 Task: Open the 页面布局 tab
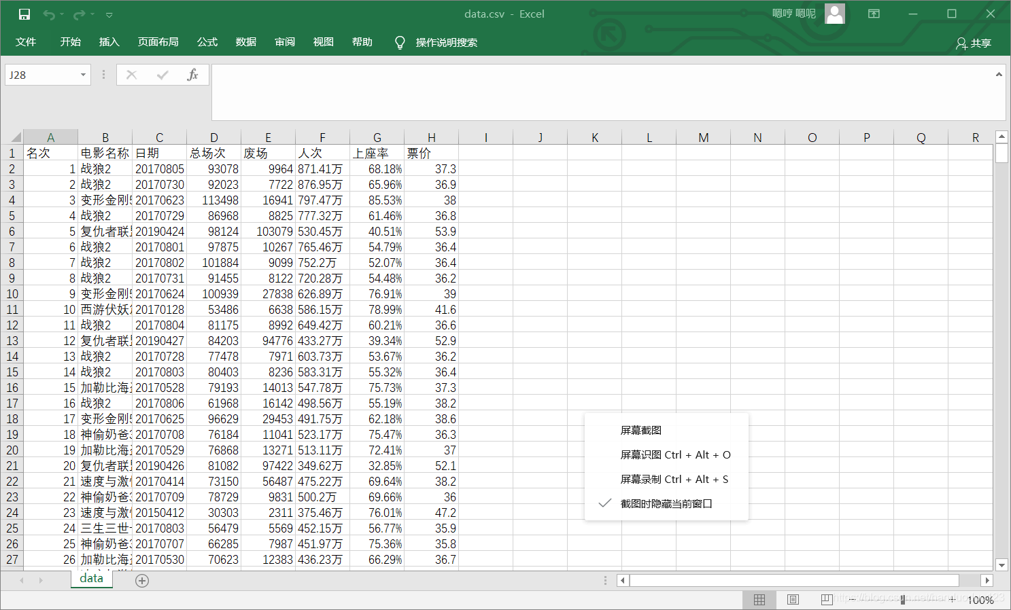(158, 42)
